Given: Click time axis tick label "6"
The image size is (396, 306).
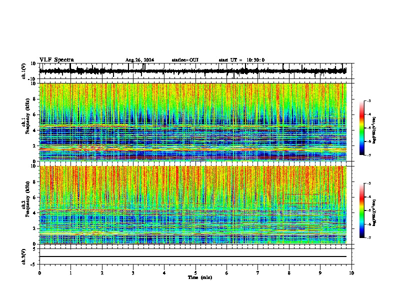Looking at the screenshot, I should coord(227,273).
